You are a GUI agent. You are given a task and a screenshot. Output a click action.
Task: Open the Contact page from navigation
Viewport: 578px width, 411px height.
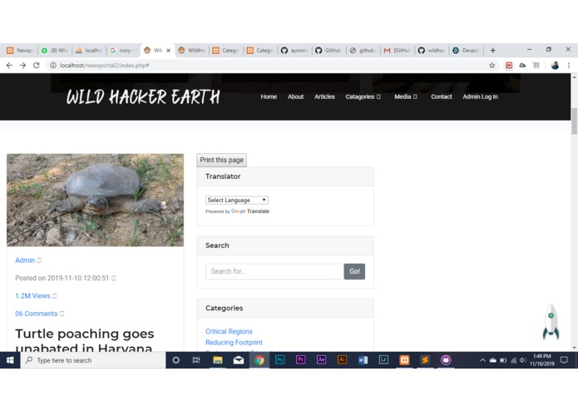[x=442, y=97]
